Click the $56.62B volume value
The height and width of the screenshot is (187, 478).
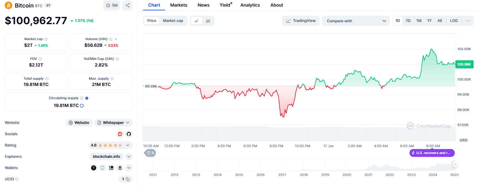[93, 45]
